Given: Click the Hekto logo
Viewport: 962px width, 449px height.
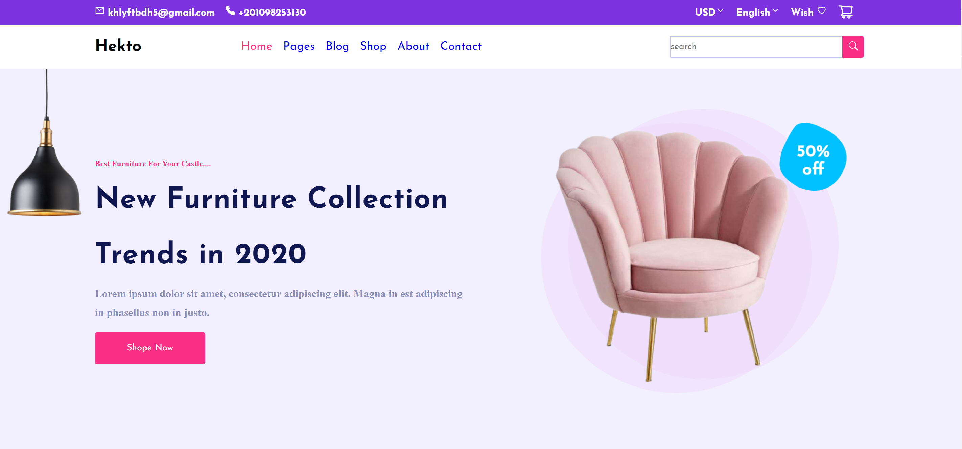Looking at the screenshot, I should point(118,46).
